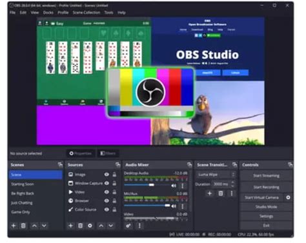
Task: Select the Just Chatting scene
Action: [36, 202]
